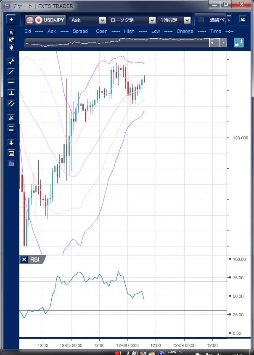The width and height of the screenshot is (254, 355).
Task: Open the 1時間足 timeframe dropdown
Action: (187, 20)
